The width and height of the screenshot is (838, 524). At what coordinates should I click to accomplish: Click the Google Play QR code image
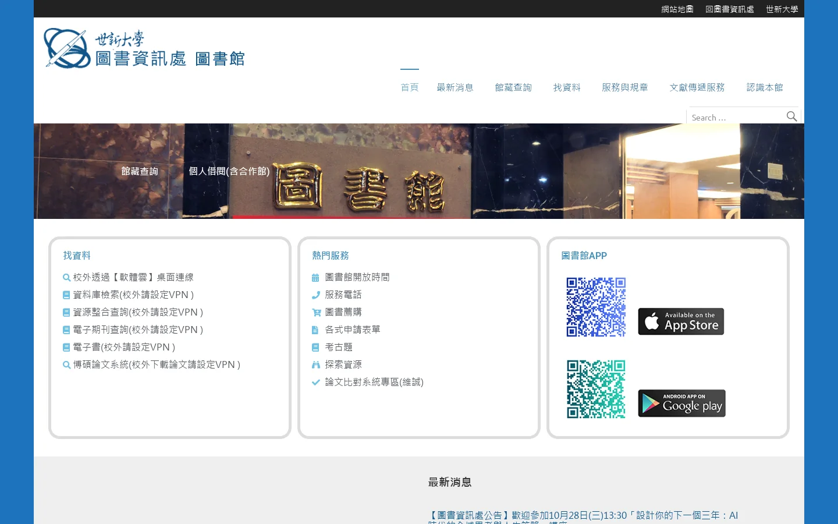596,389
